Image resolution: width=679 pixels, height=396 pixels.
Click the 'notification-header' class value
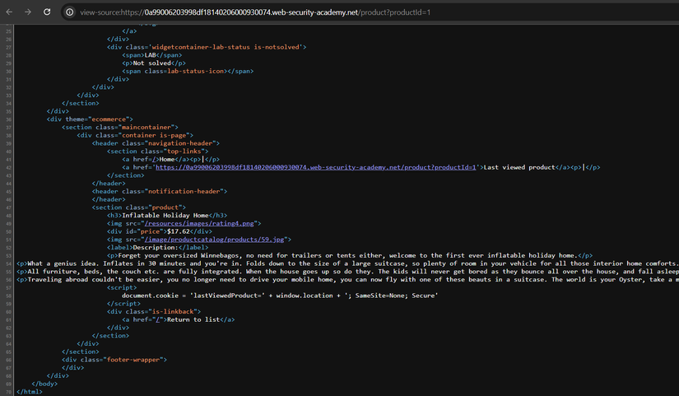[x=184, y=192]
